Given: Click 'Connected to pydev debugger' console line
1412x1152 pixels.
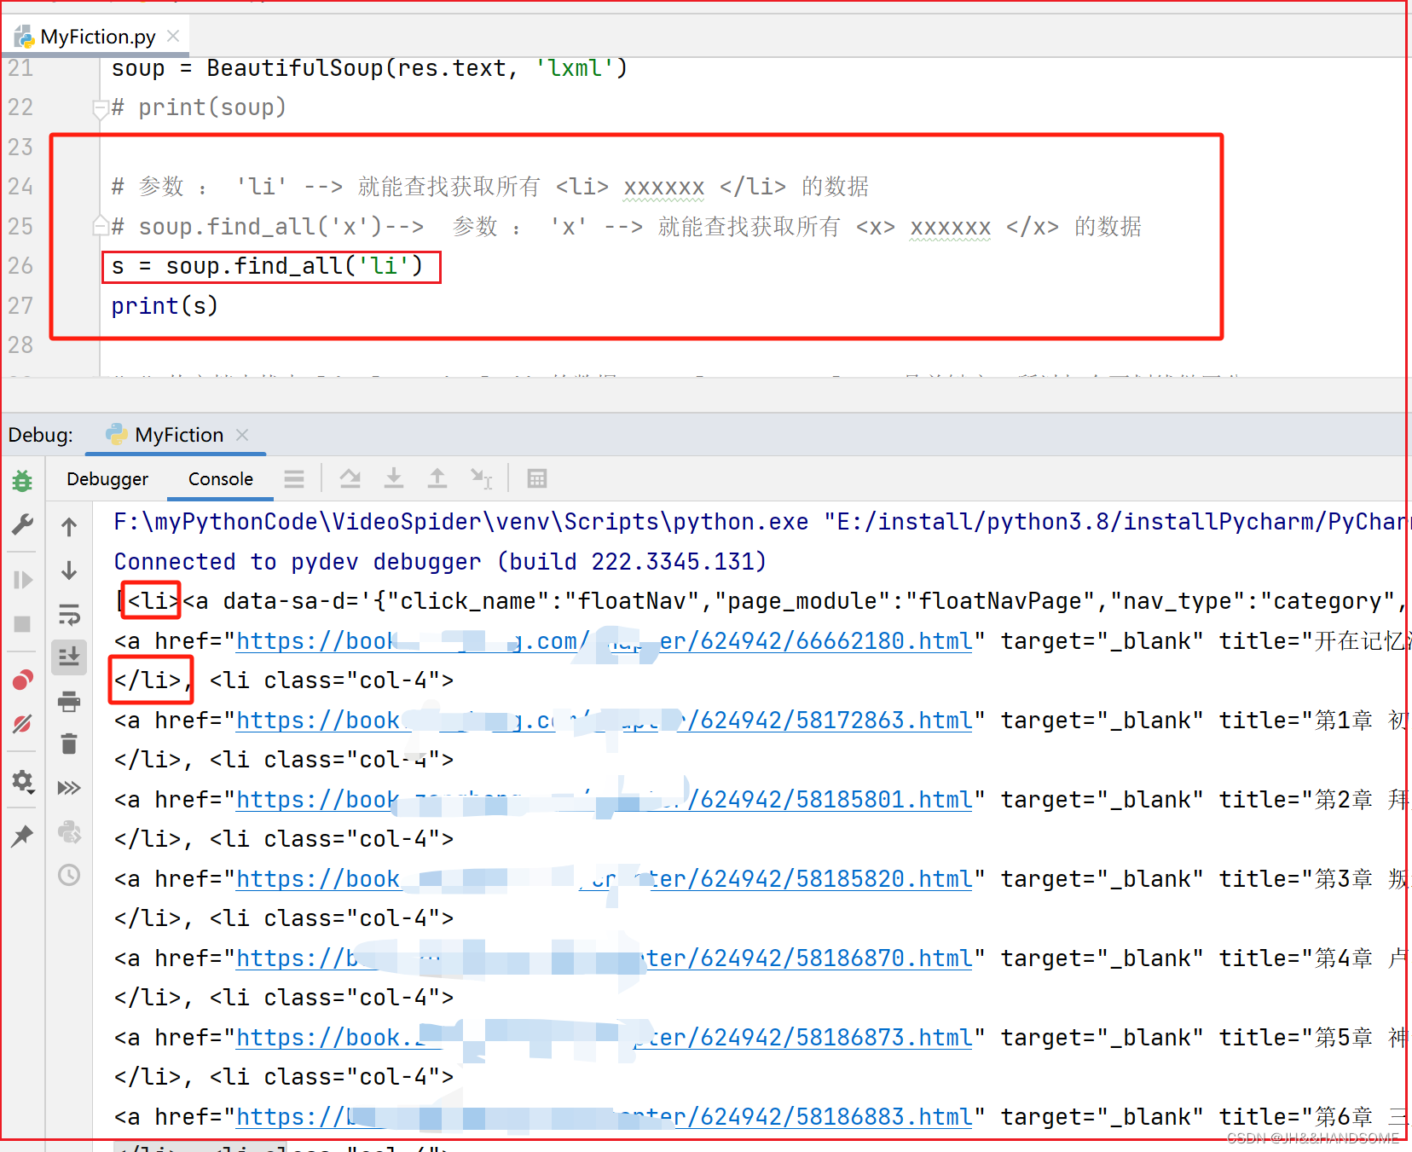Looking at the screenshot, I should tap(440, 562).
